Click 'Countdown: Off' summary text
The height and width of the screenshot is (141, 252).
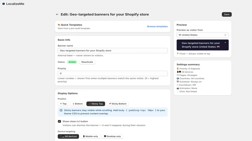(x=187, y=85)
